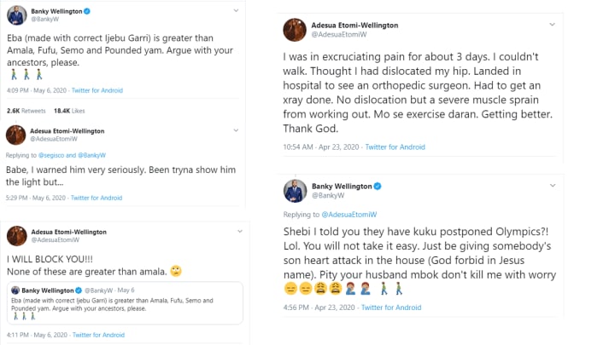
Task: Click 'Twitter for Android' on the 4:09 PM tweet
Action: [94, 89]
